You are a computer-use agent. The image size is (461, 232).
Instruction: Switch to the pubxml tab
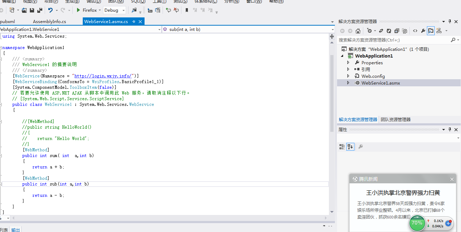pos(7,22)
